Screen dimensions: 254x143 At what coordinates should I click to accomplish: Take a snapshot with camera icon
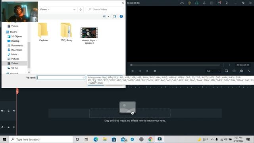click(x=234, y=71)
